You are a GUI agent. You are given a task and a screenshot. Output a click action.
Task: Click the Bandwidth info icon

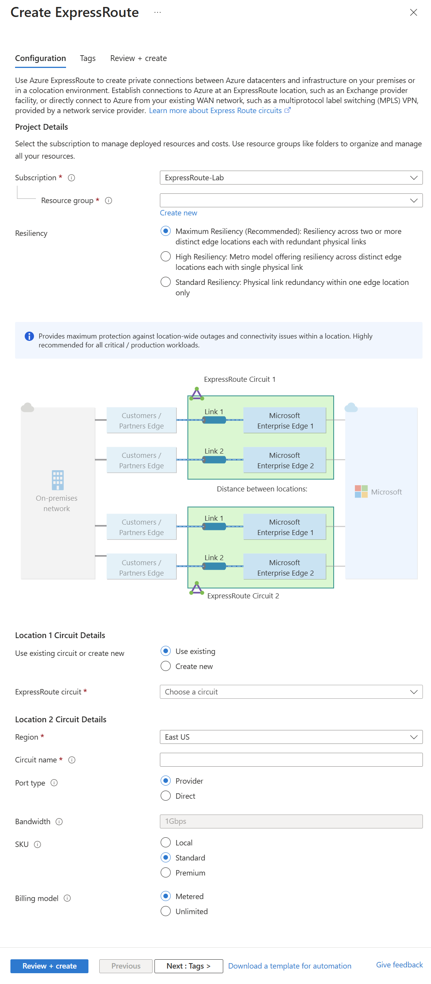tap(59, 821)
